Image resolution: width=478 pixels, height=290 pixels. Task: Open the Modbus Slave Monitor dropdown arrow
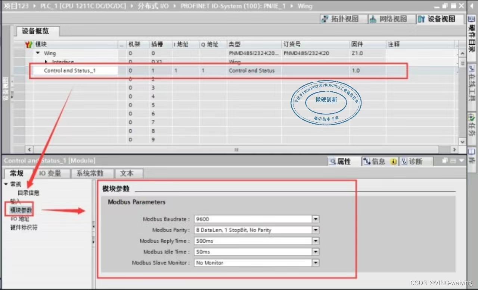coord(316,262)
